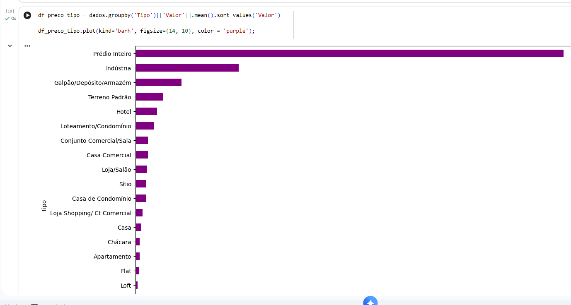Viewport: 571px width, 305px height.
Task: Collapse the cell output with chevron
Action: (10, 46)
